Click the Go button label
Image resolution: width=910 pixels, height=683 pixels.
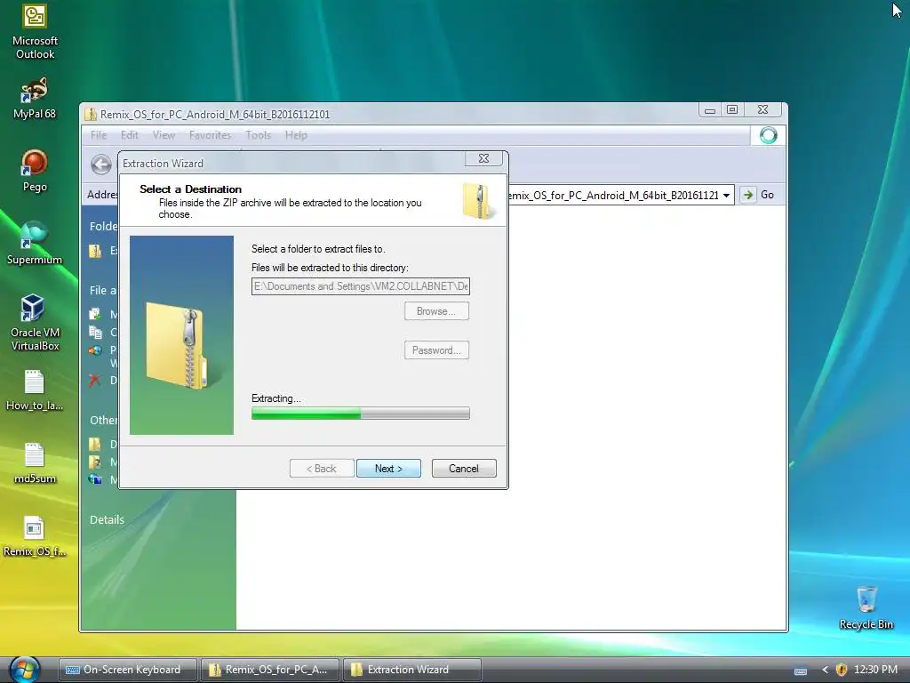click(x=767, y=195)
